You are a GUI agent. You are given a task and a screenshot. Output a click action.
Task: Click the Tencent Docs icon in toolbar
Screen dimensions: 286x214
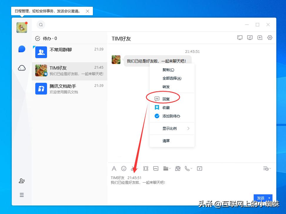pos(178,169)
